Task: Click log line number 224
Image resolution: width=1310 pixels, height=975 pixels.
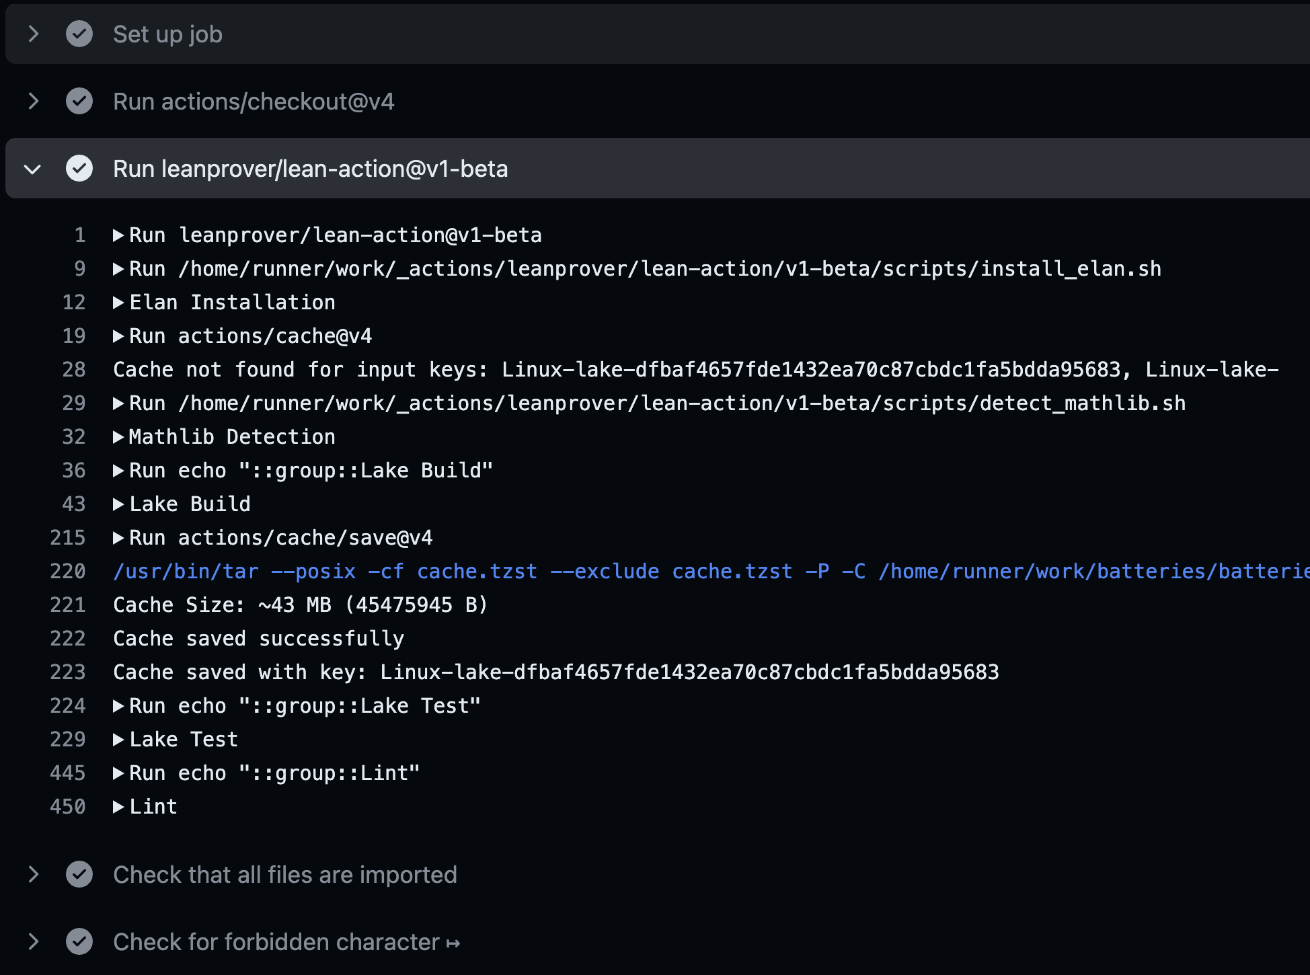Action: (x=68, y=706)
